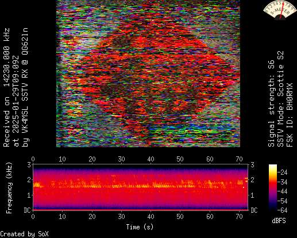
Task: Click the dBFS unit label
Action: tap(279, 221)
